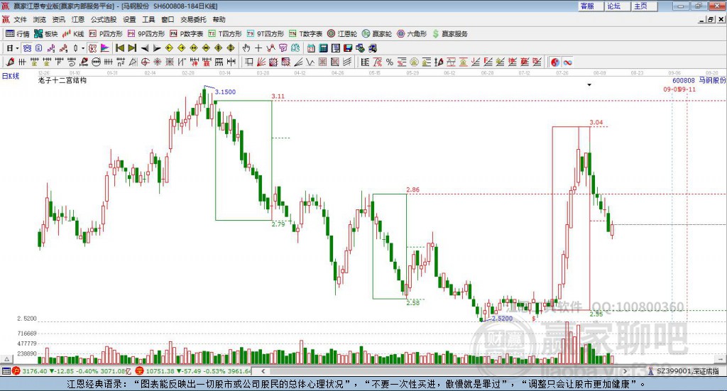Open the 帮助 menu
Image resolution: width=727 pixels, height=391 pixels.
[219, 19]
